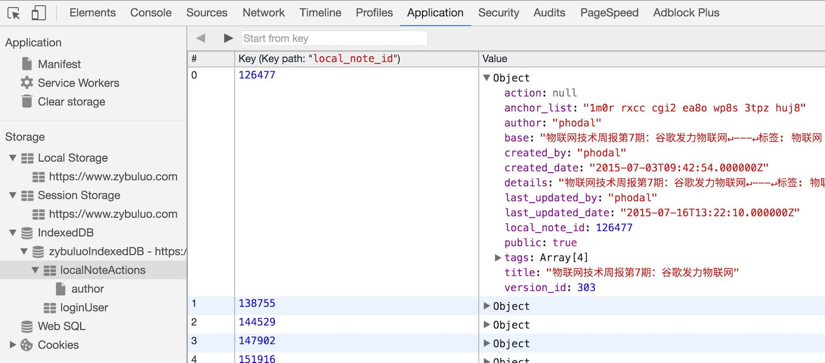Select Session Storage zybuluo.com entry

112,214
